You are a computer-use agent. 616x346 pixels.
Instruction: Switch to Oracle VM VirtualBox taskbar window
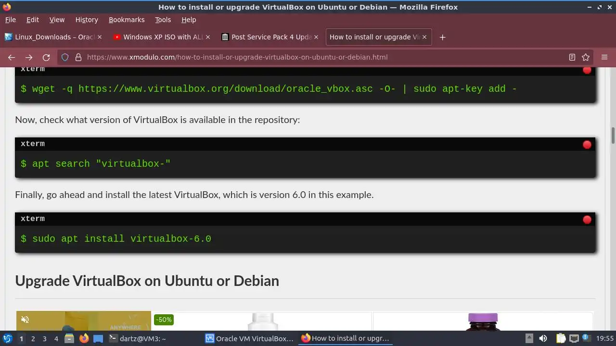249,338
